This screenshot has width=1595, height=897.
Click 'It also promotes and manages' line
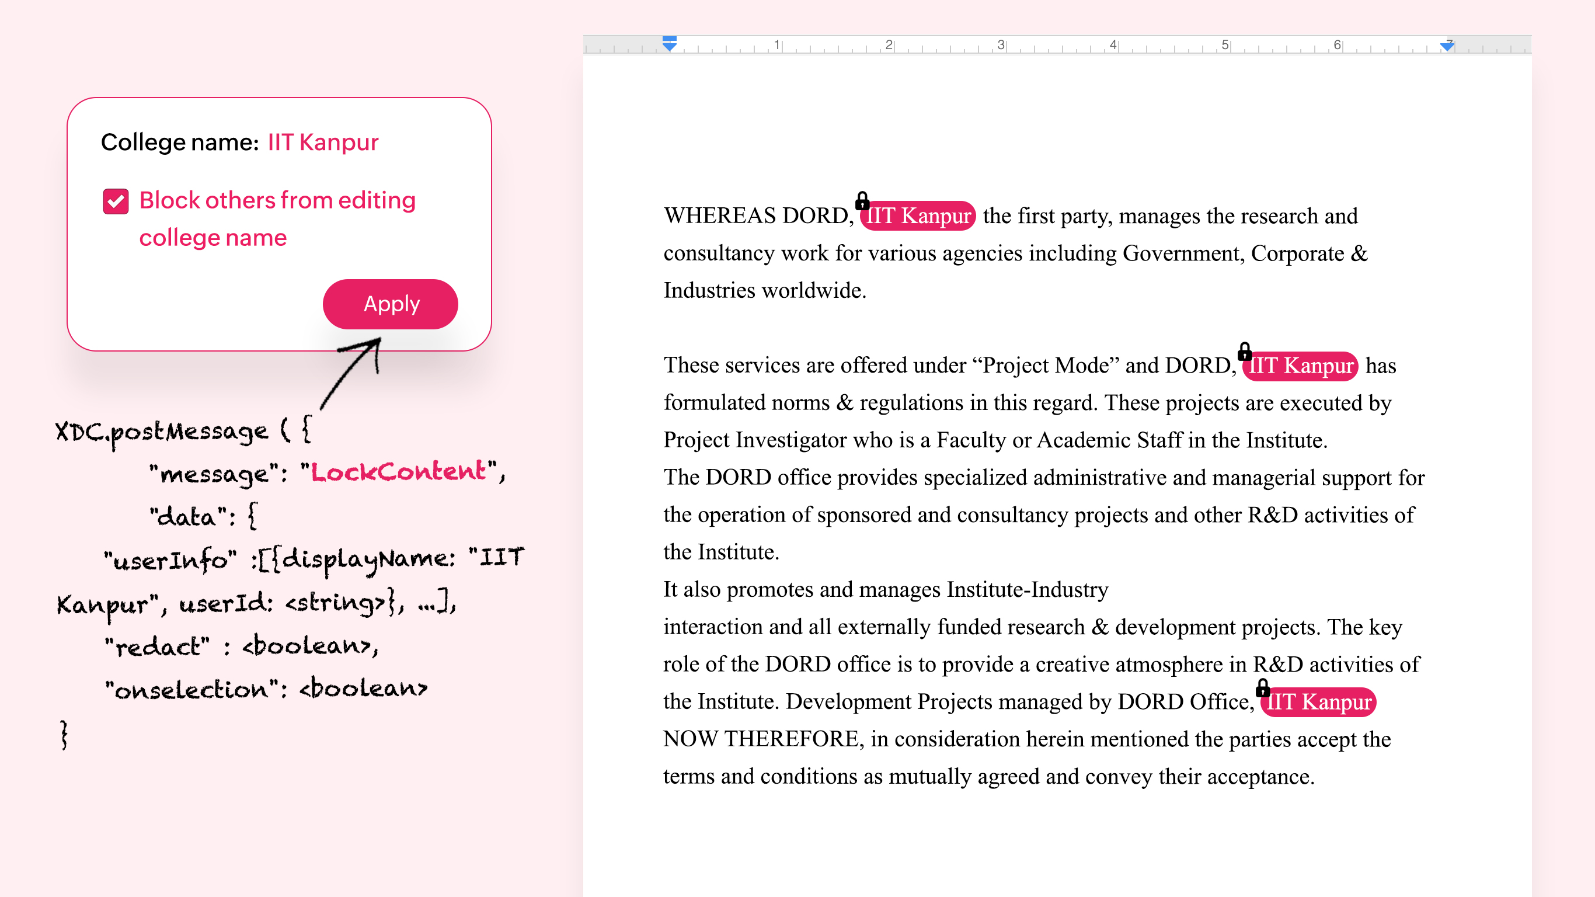pos(886,590)
